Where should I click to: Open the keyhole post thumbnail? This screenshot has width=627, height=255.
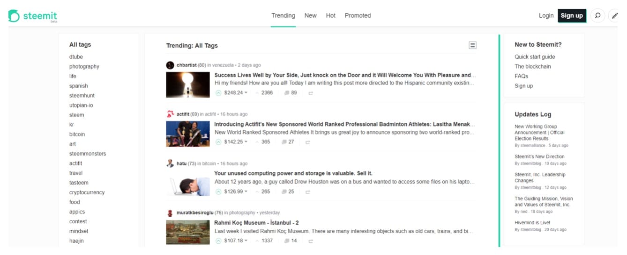coord(188,85)
